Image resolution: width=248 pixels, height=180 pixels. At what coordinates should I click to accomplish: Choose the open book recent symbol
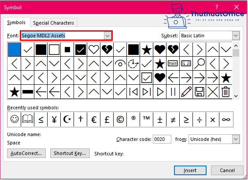(27, 119)
